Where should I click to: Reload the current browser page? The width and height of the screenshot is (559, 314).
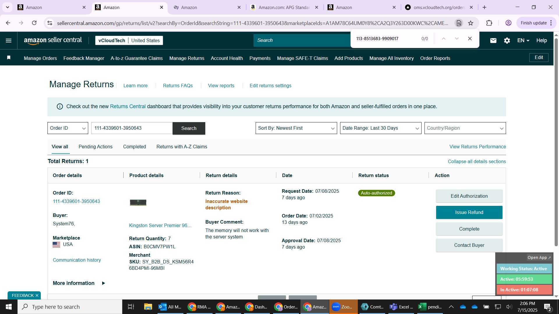[x=34, y=23]
